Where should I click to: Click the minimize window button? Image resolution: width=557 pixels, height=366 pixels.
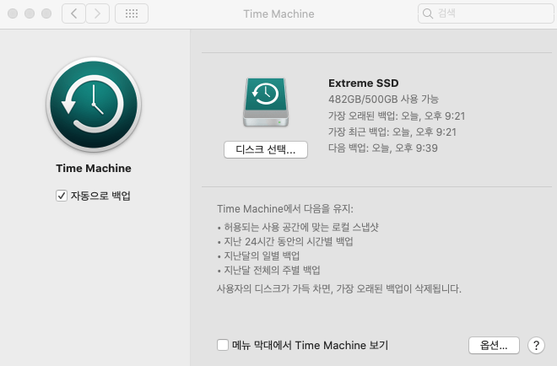30,13
